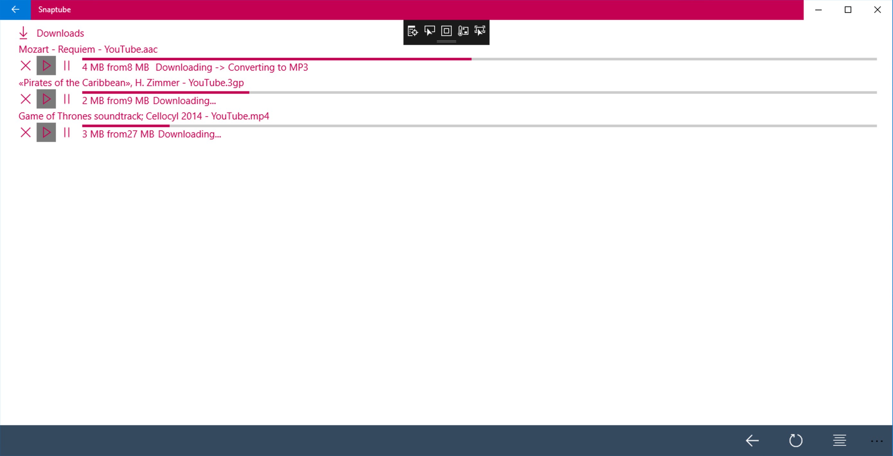Cancel the Pirates of the Caribbean download

coord(25,99)
